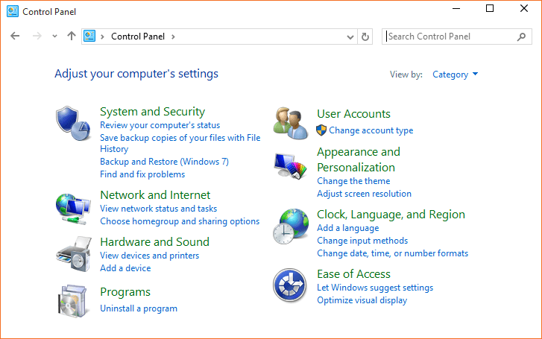
Task: Go up one level with up arrow
Action: (x=72, y=36)
